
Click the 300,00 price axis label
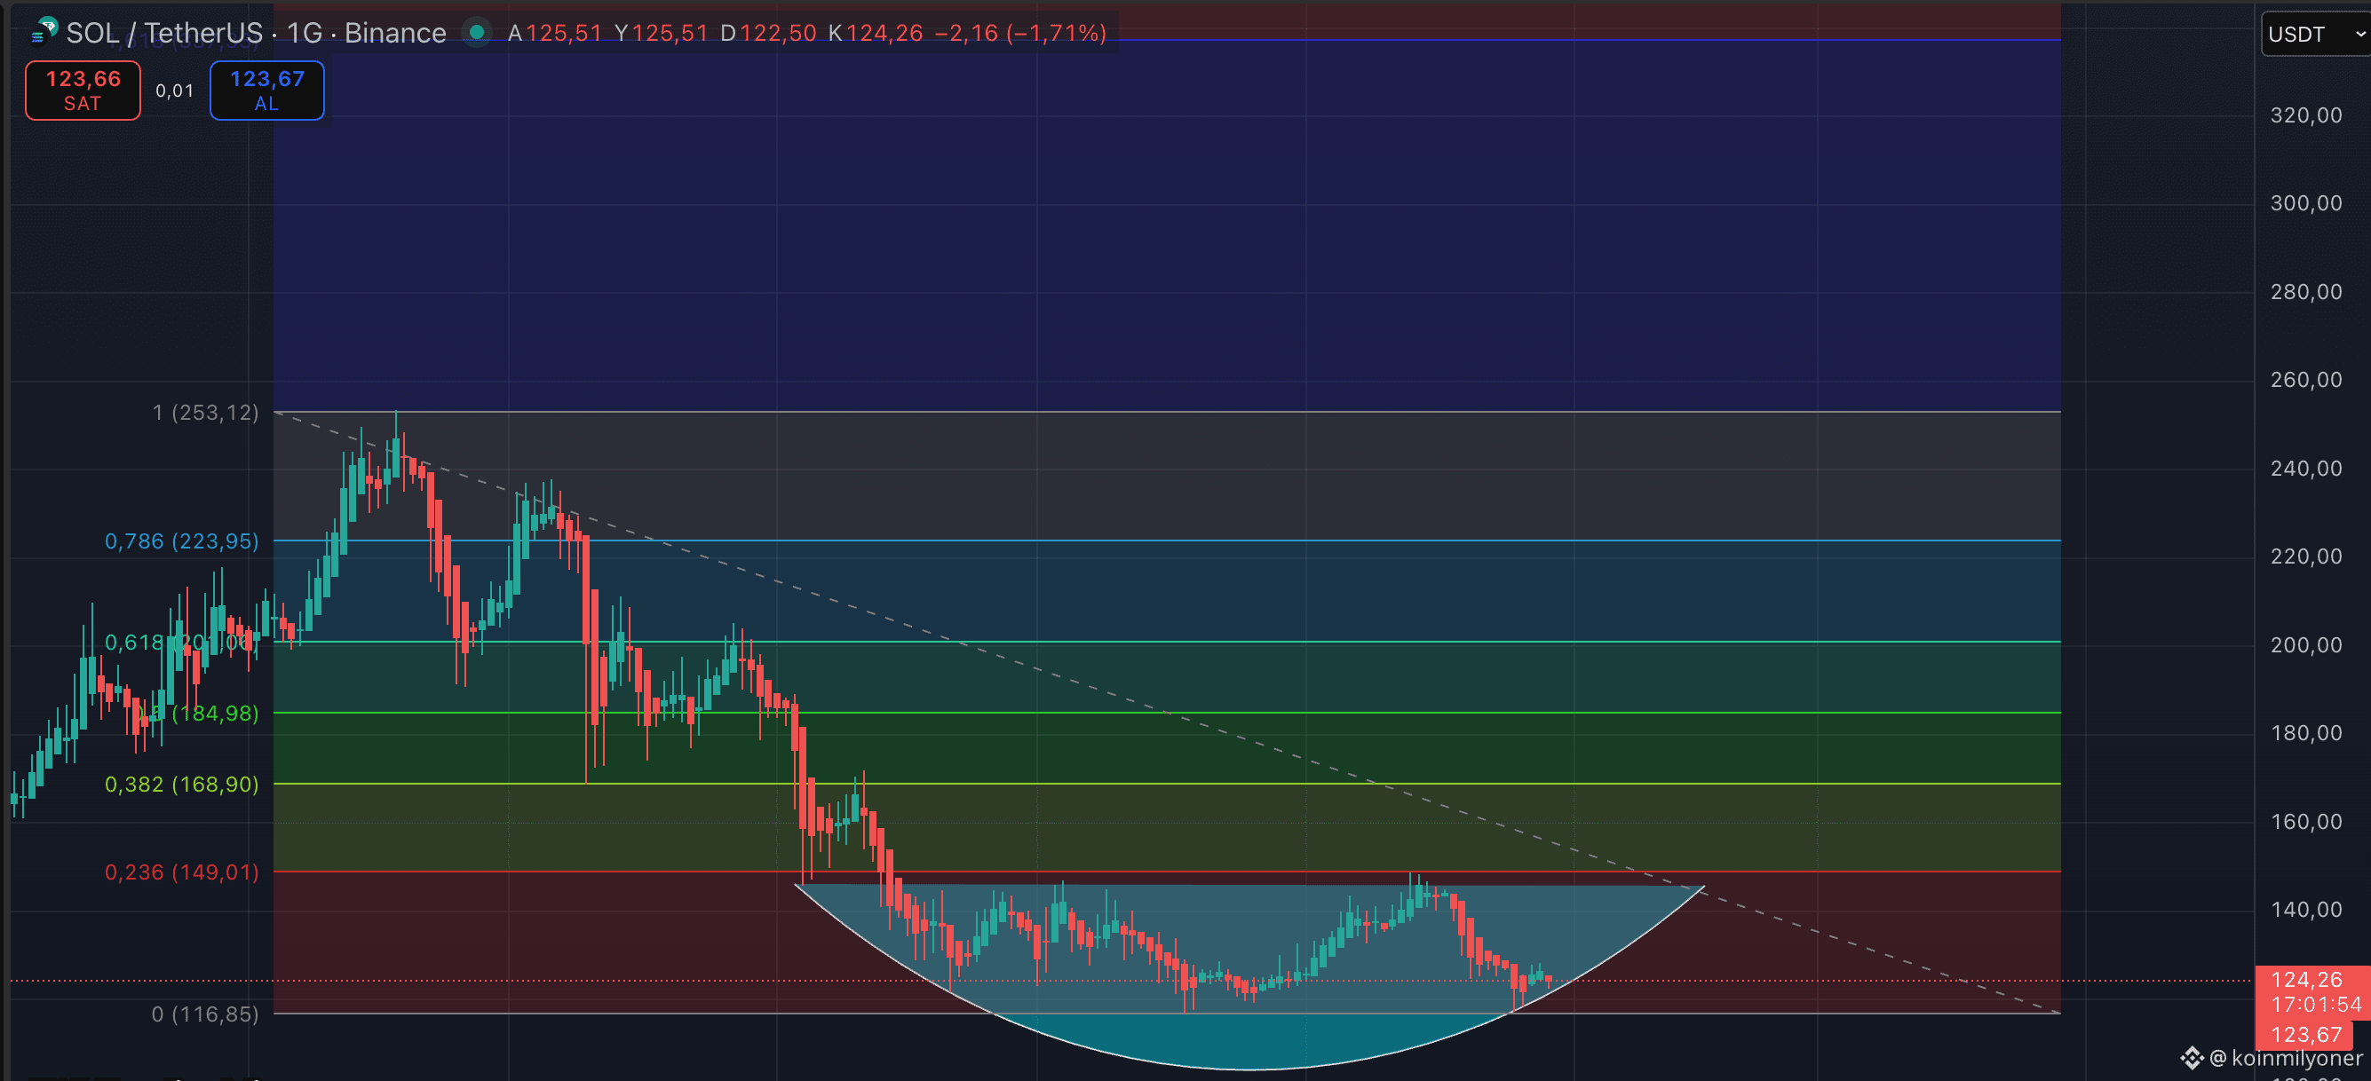pos(2305,203)
